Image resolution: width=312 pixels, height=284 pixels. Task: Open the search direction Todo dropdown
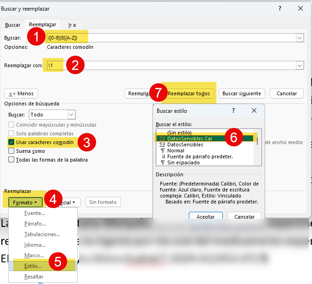71,114
